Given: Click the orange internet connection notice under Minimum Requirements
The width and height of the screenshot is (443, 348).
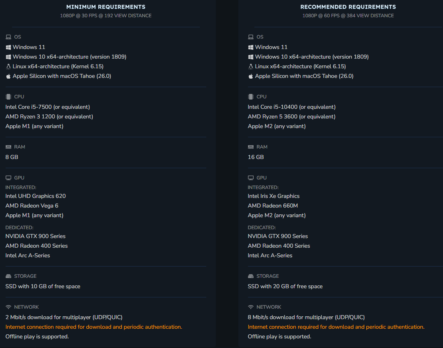Looking at the screenshot, I should click(93, 327).
